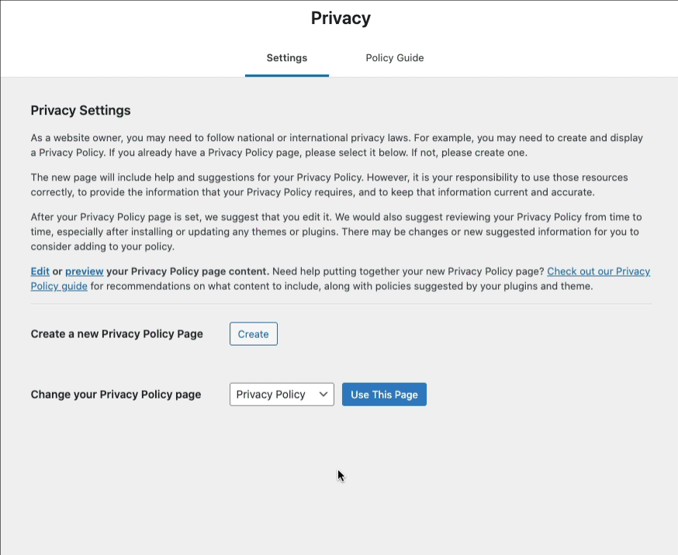This screenshot has width=678, height=555.
Task: Preview the current Privacy Policy page
Action: 84,271
